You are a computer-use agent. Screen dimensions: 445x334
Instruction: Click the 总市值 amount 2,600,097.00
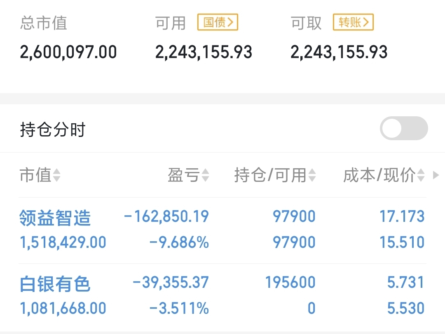click(68, 52)
